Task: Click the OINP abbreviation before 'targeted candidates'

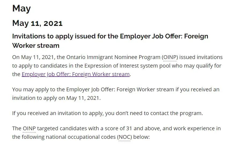Action: [x=29, y=128]
